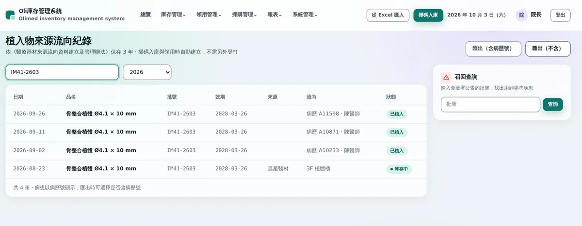Click the 登出 logout button
This screenshot has width=582, height=226.
click(560, 15)
